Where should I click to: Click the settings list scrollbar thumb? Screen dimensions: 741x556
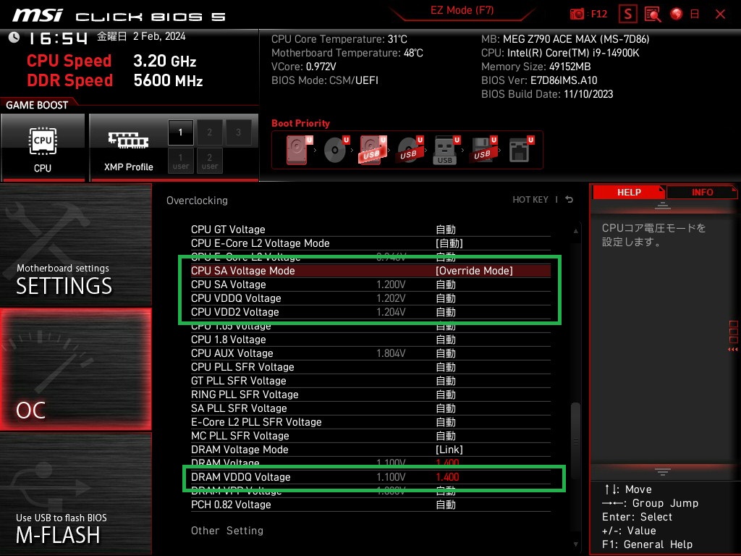click(x=575, y=441)
